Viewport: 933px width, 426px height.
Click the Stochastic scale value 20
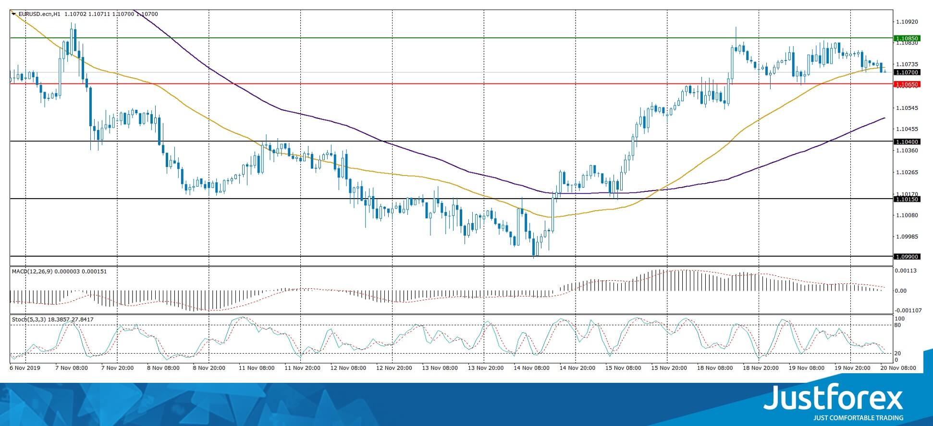click(x=898, y=354)
